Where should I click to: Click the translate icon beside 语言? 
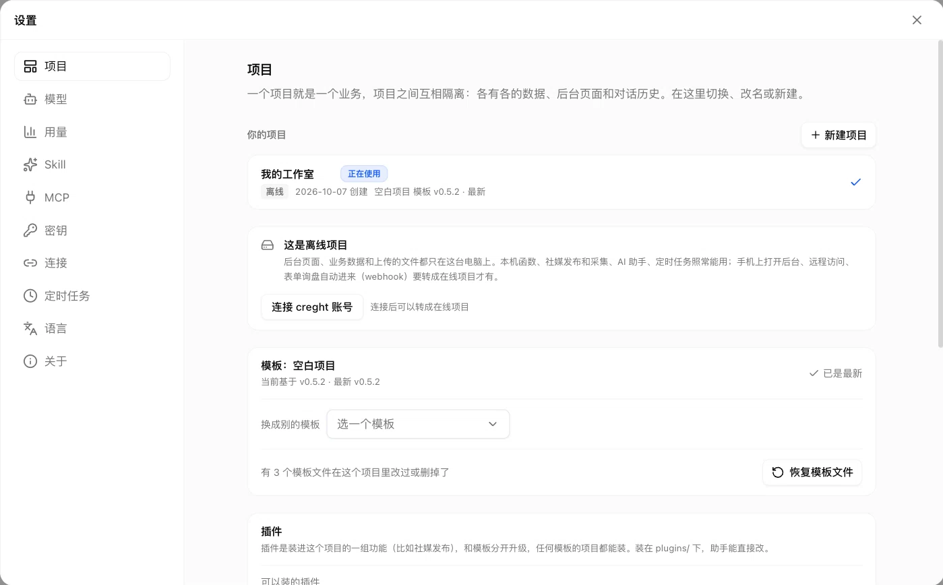coord(30,328)
